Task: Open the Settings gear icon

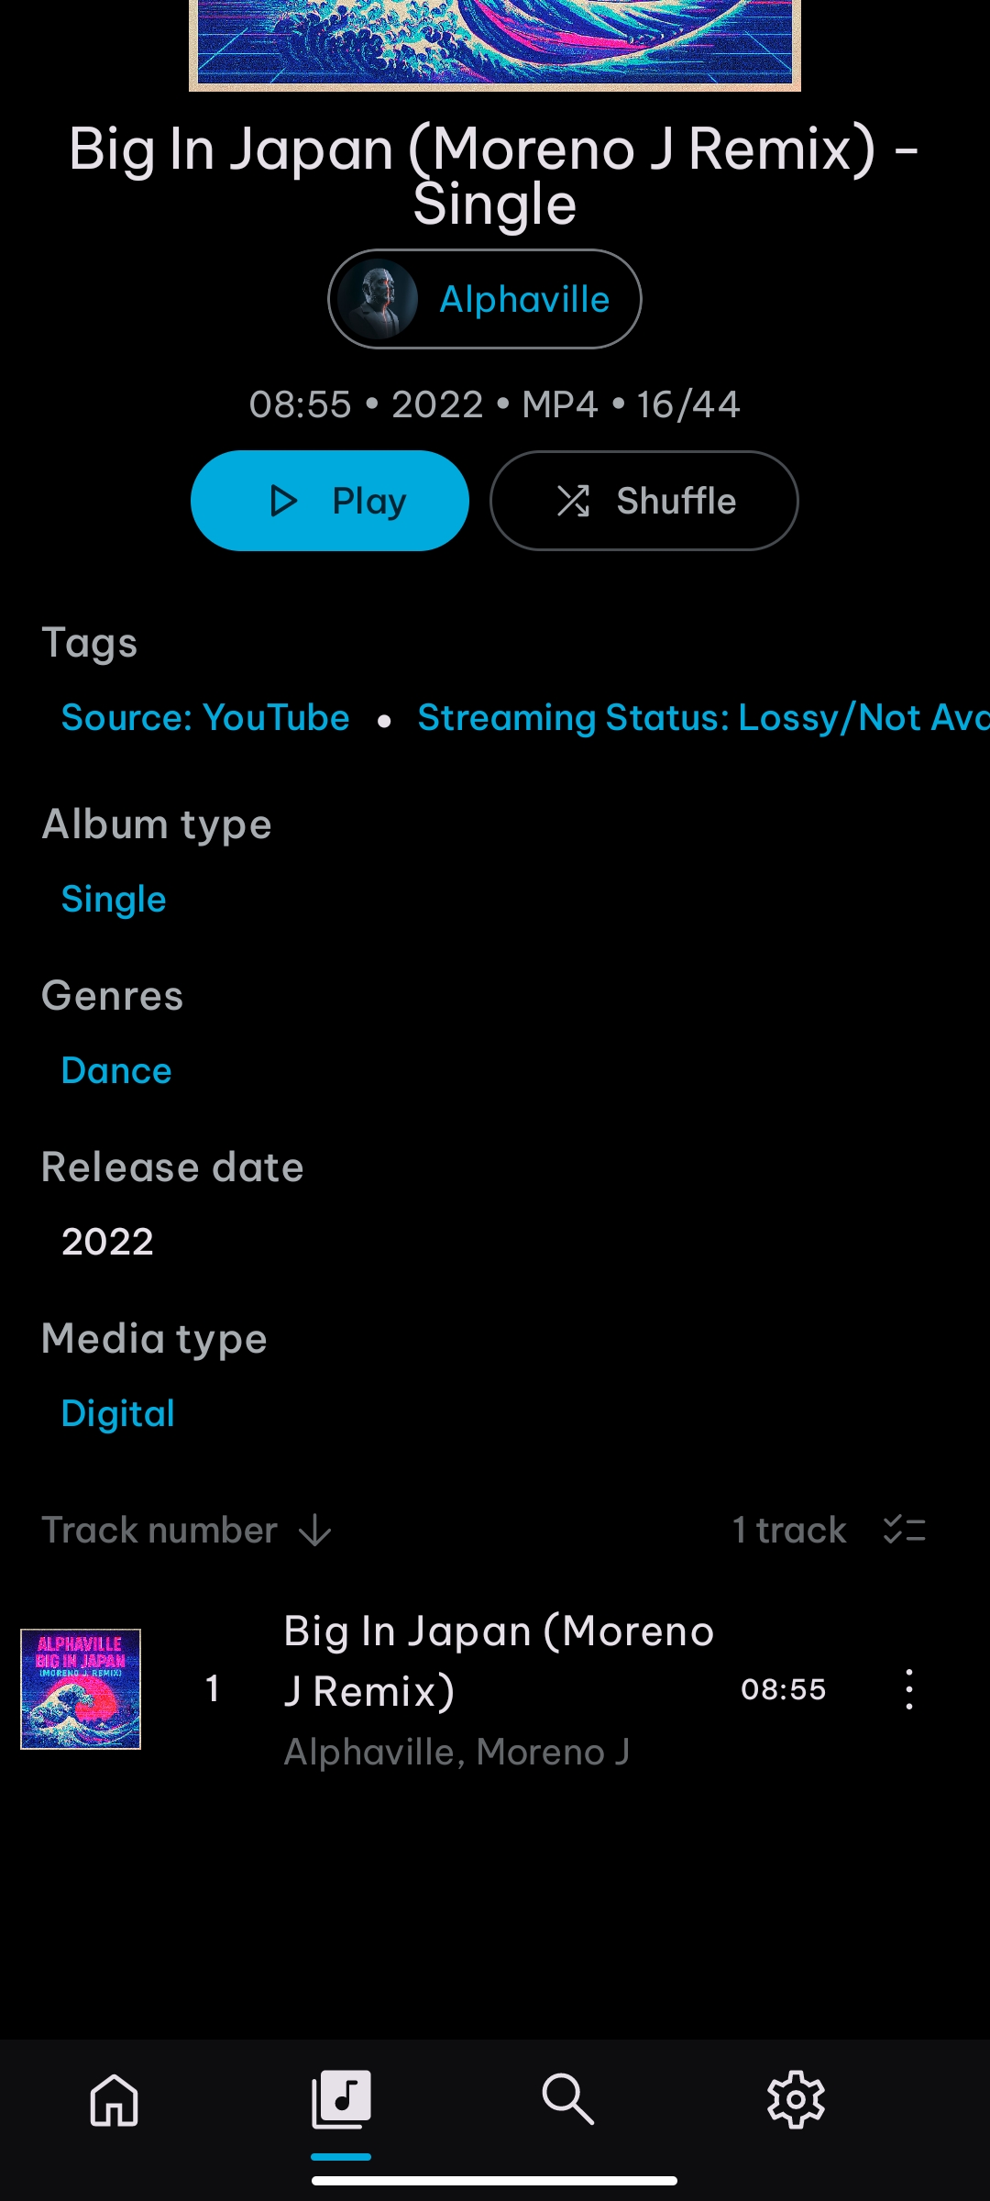Action: click(x=796, y=2100)
